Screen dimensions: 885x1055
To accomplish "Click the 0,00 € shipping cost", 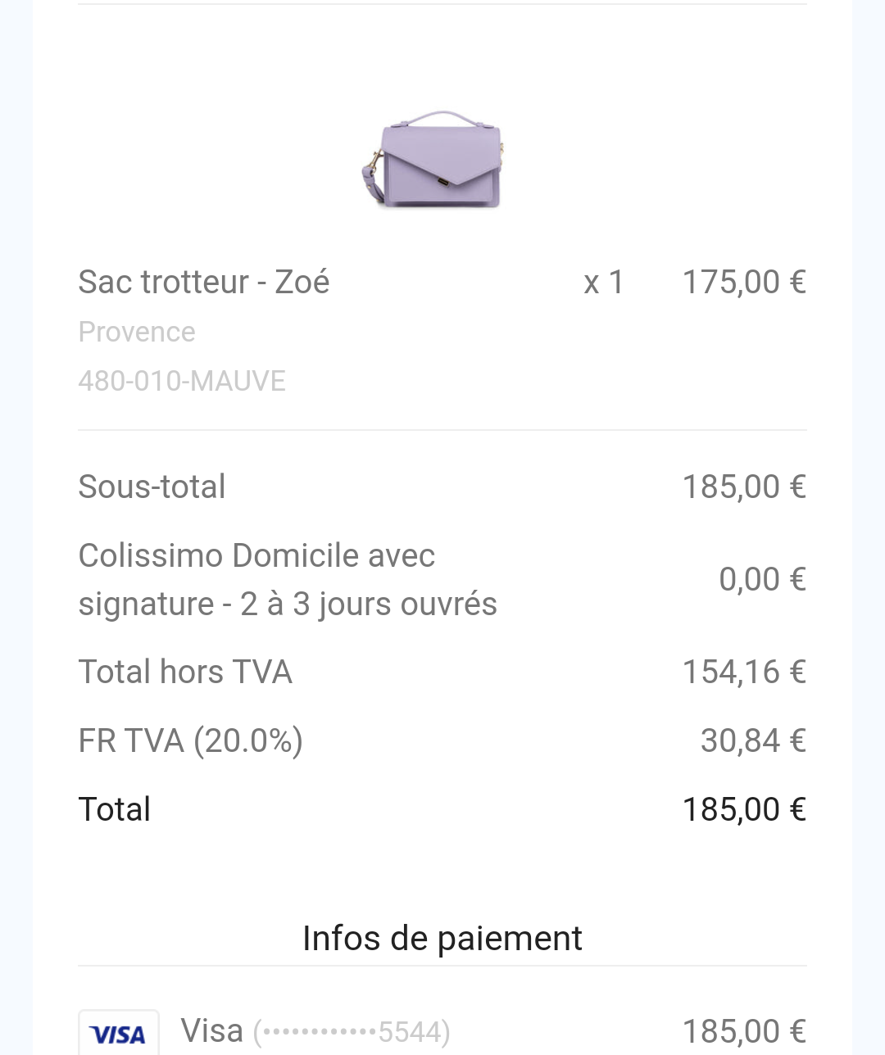I will click(x=762, y=579).
